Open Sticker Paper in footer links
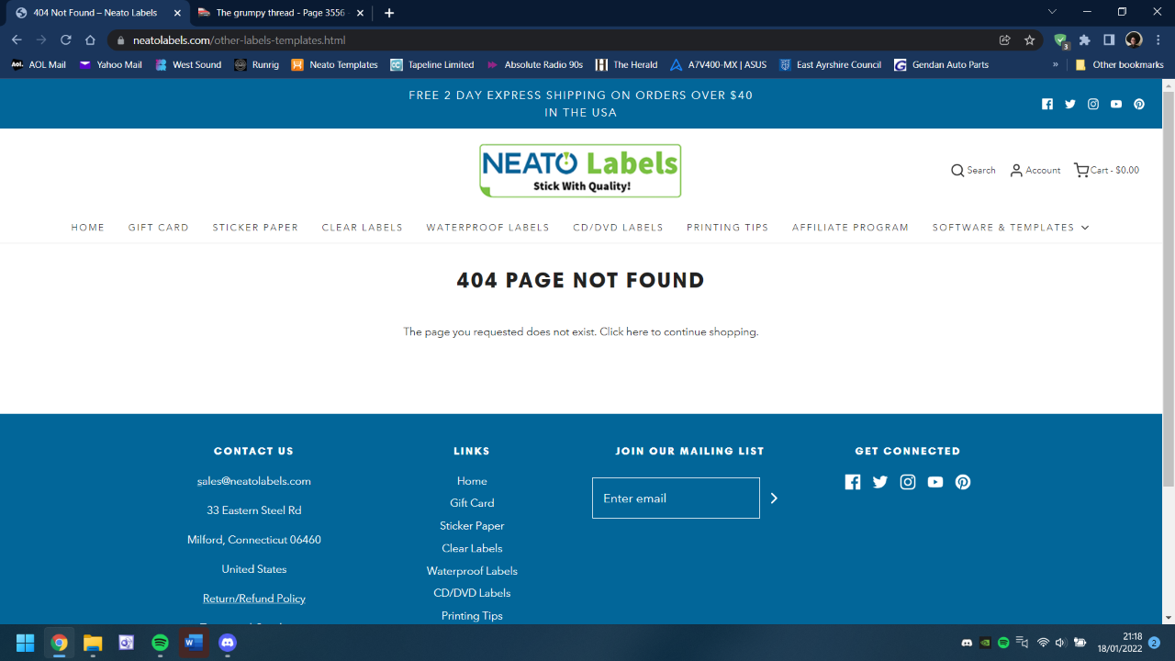 click(472, 526)
